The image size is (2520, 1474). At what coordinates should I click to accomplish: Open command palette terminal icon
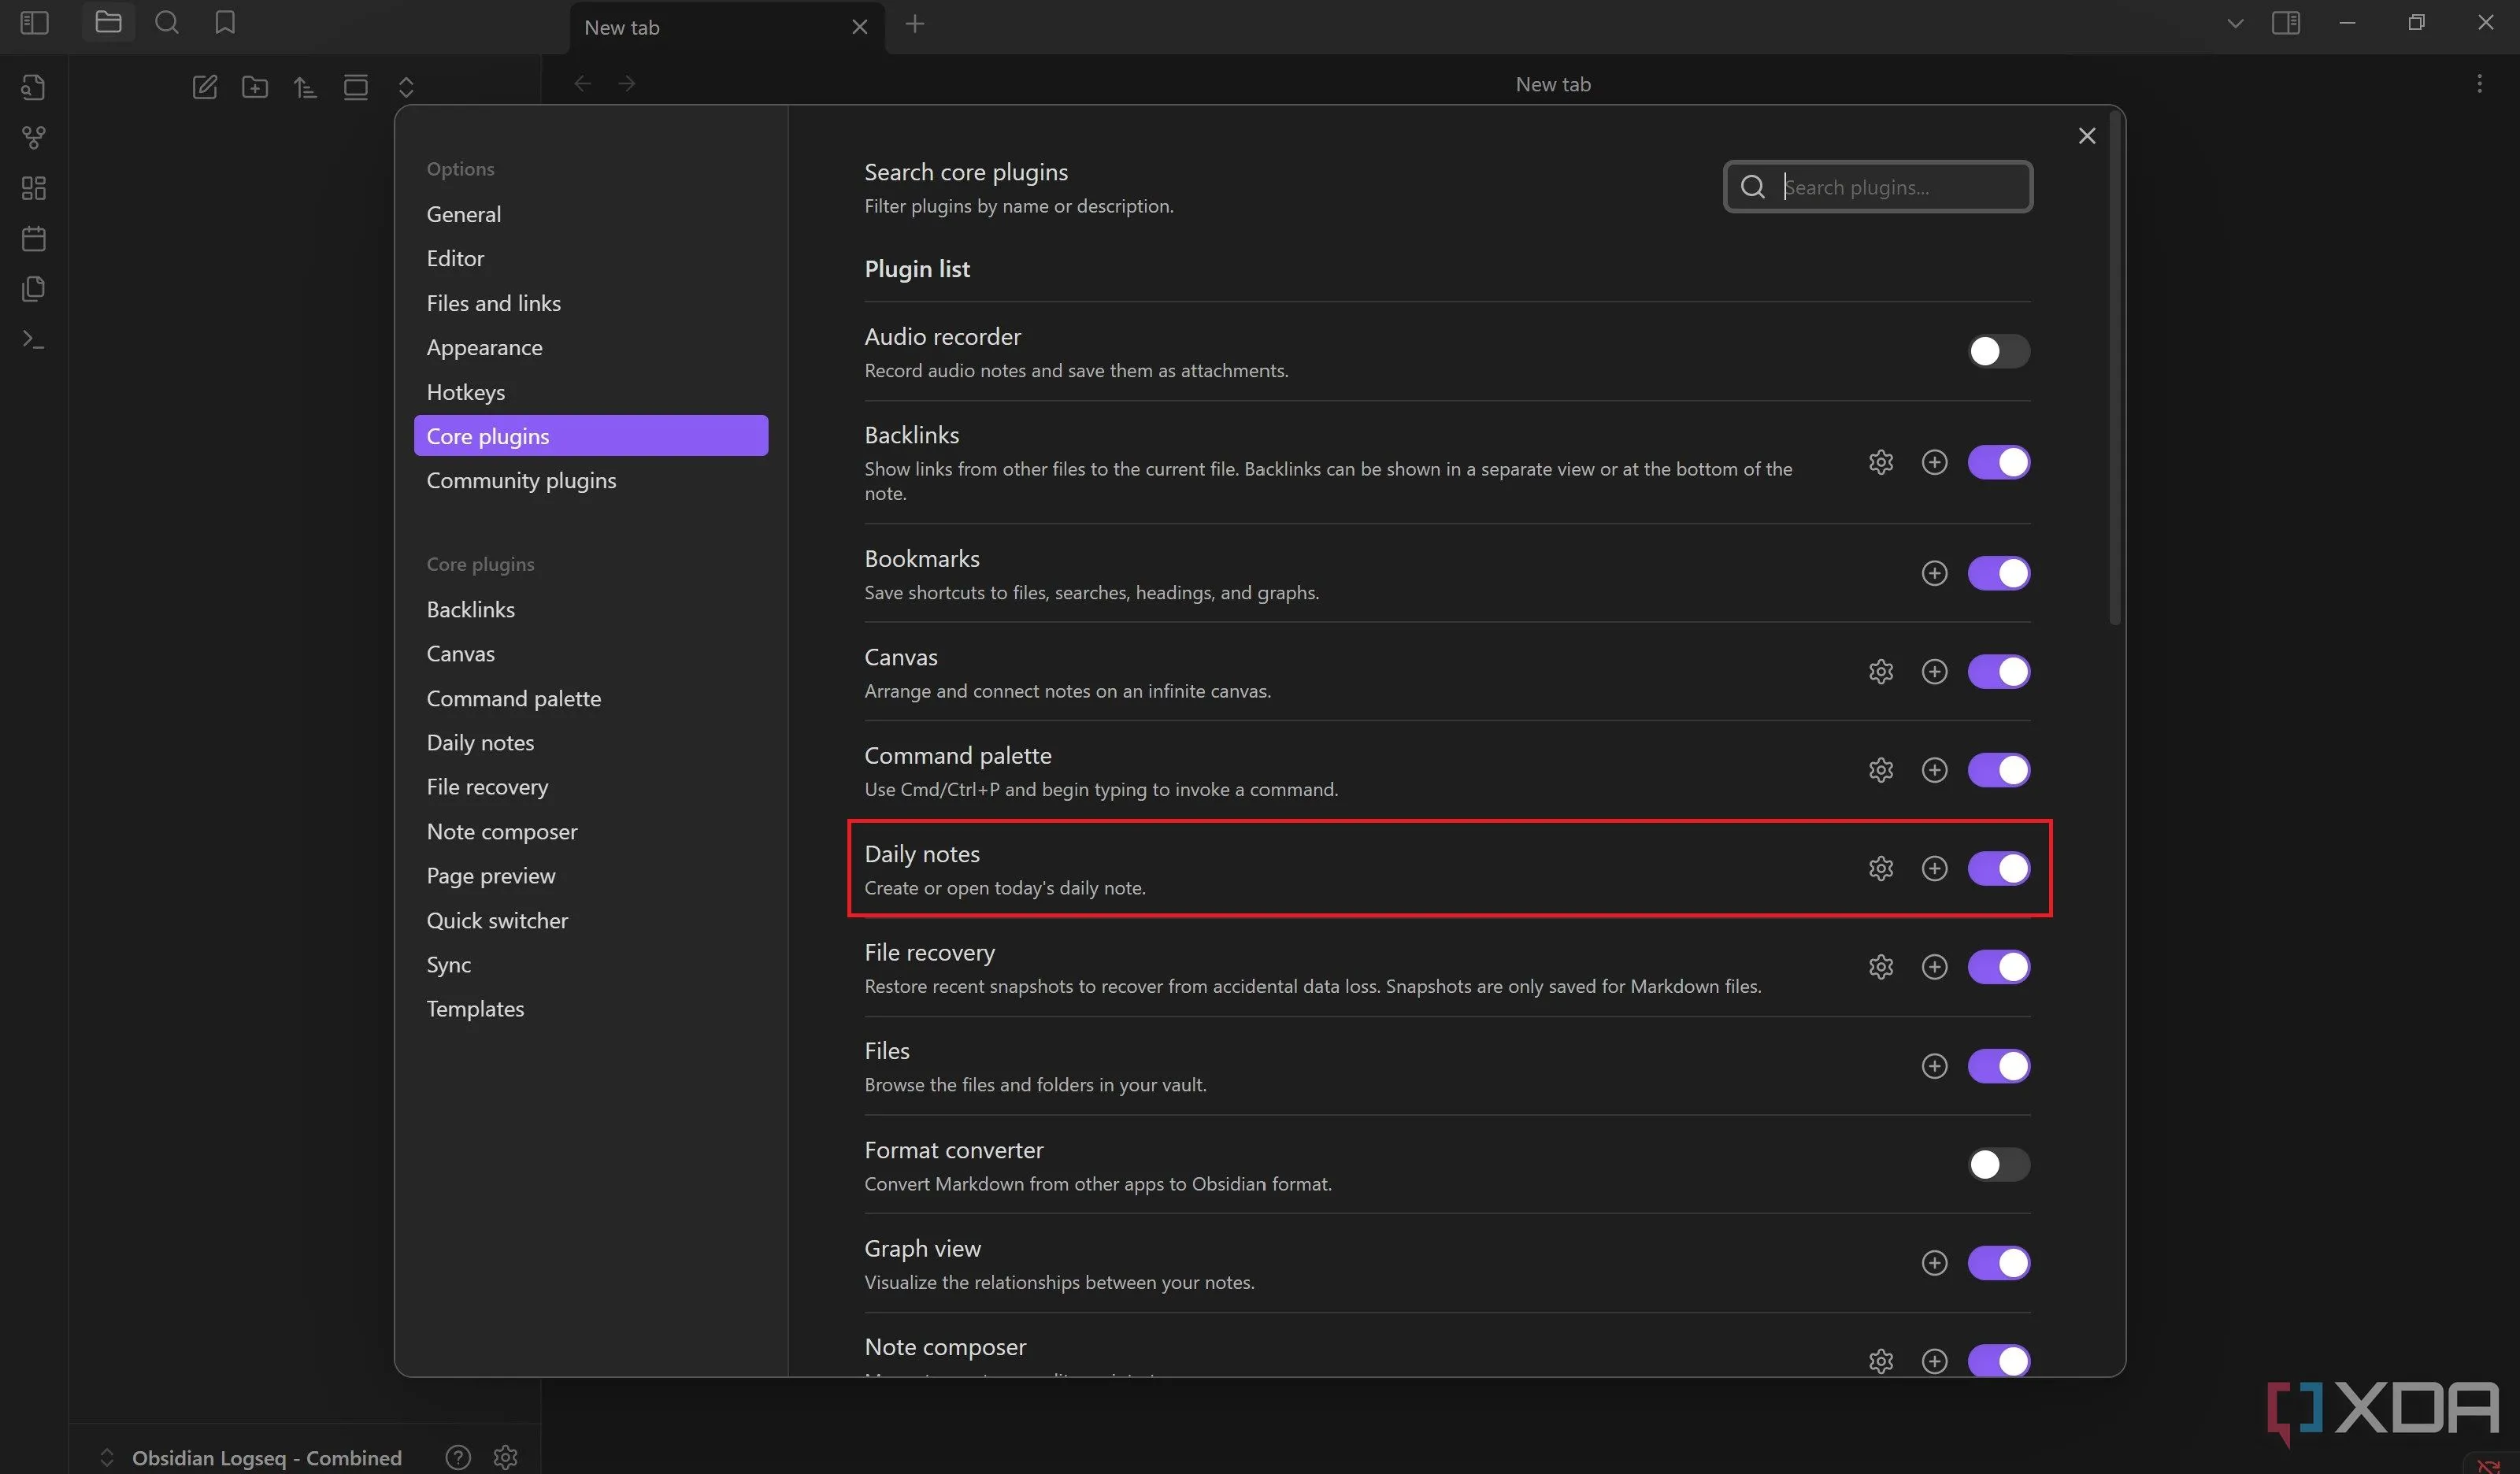[33, 340]
